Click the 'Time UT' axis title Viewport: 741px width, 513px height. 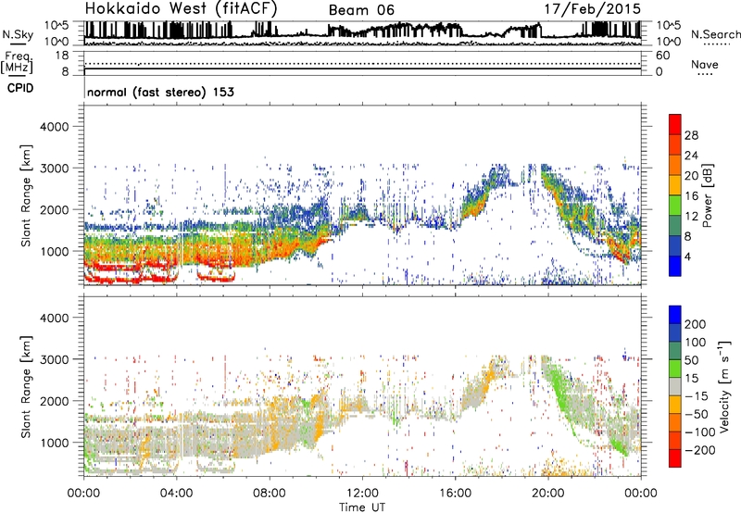pyautogui.click(x=362, y=507)
